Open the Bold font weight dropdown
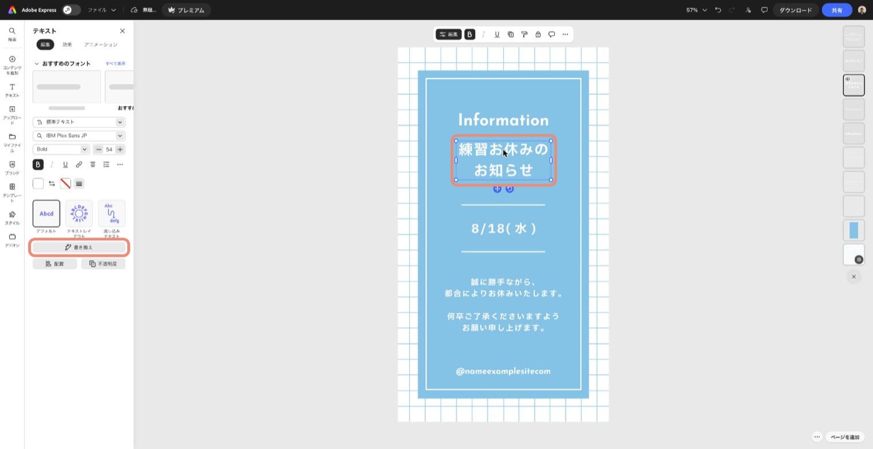 point(61,149)
